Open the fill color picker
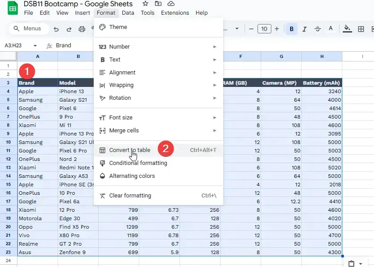Viewport: 374px width, 267px height. point(347,29)
